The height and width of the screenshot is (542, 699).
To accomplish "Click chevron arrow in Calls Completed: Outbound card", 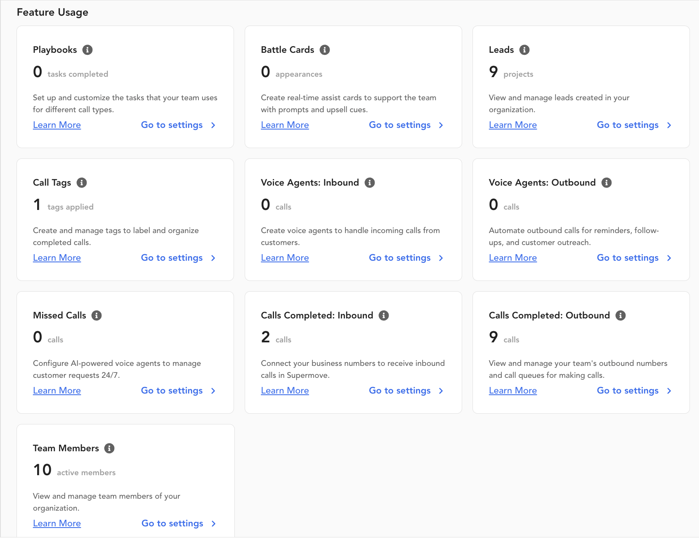I will (669, 391).
